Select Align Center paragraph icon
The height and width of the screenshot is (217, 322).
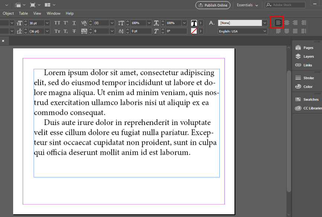pyautogui.click(x=287, y=23)
